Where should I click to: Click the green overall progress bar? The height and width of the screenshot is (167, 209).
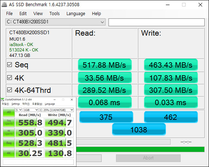(x=140, y=149)
